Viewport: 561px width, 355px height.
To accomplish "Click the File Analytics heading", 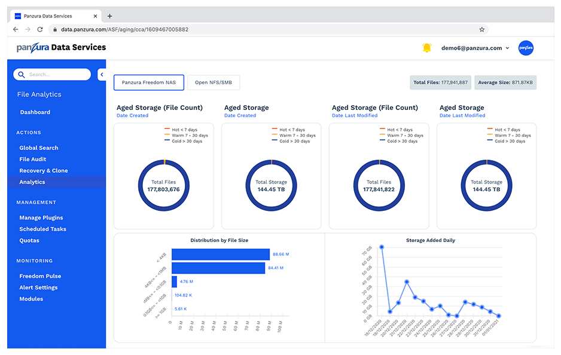I will 39,94.
